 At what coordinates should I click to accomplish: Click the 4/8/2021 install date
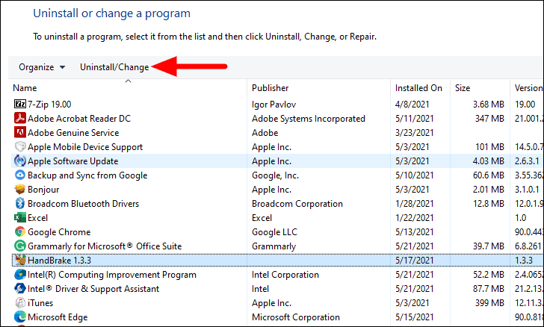pyautogui.click(x=412, y=105)
